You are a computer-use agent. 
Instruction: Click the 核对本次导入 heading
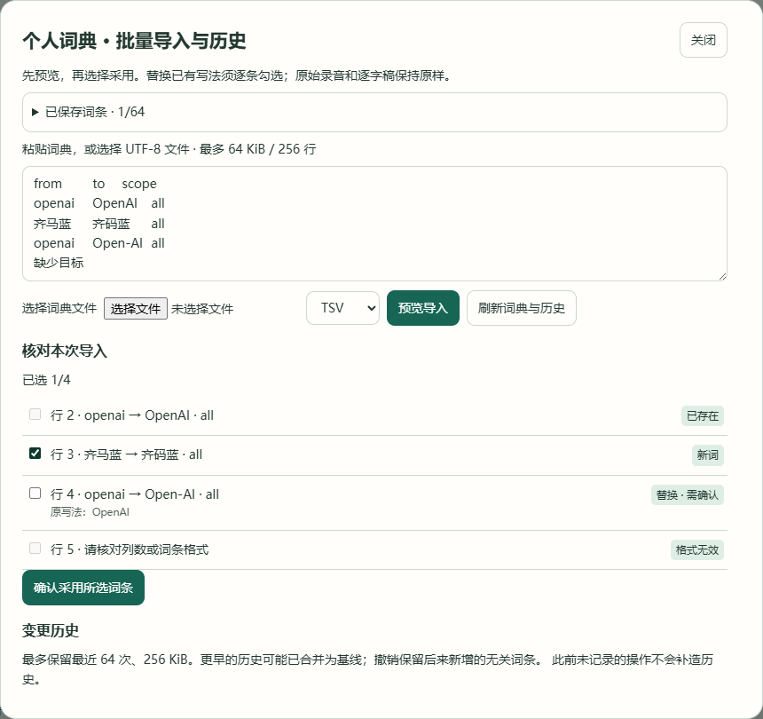coord(64,351)
